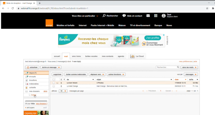Open the Rechercher magnifier in header

click(x=104, y=16)
